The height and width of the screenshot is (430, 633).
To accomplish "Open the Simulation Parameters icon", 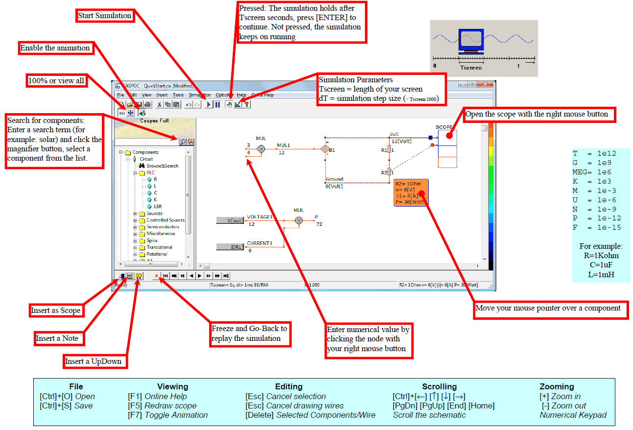I will (x=238, y=104).
